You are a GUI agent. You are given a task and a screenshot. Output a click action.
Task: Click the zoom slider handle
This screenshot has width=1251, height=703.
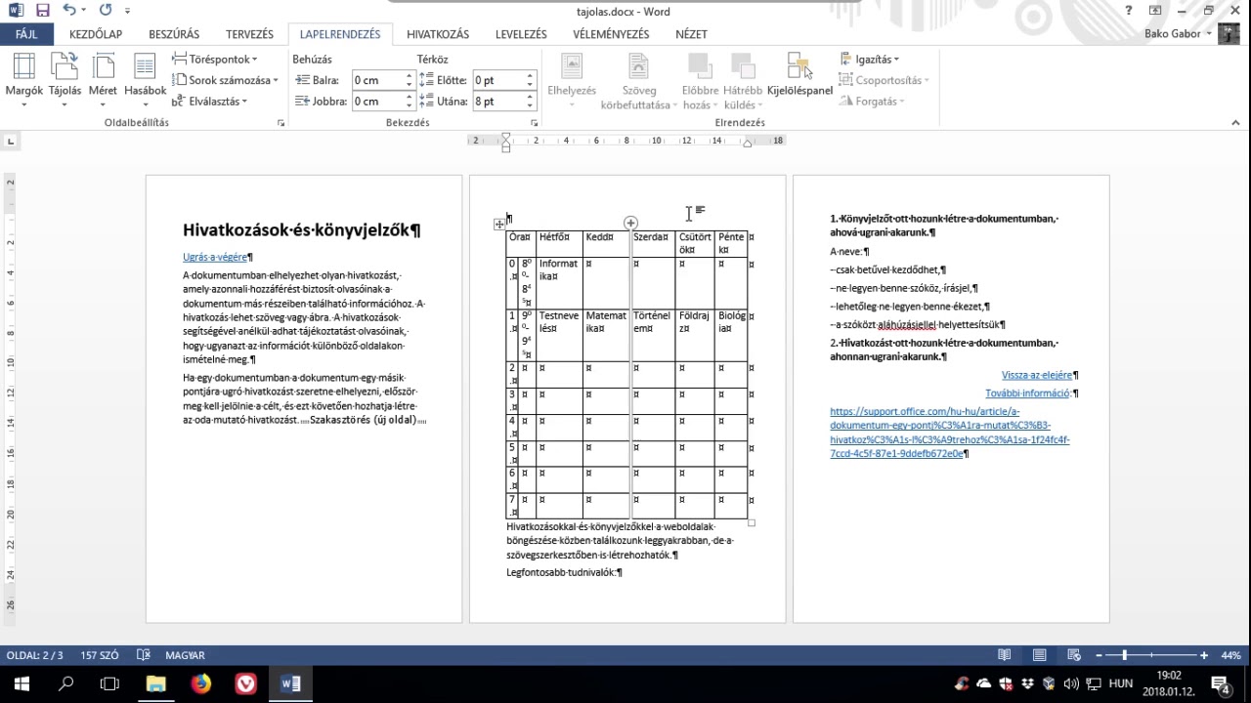pos(1124,655)
